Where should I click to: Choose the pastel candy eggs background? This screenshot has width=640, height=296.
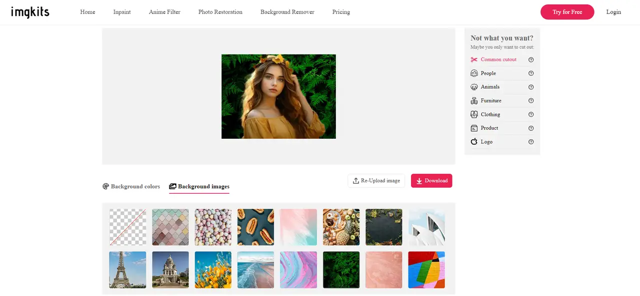[213, 227]
